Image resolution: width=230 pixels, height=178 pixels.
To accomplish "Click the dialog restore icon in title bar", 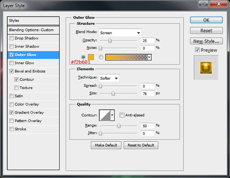I will tap(203, 4).
